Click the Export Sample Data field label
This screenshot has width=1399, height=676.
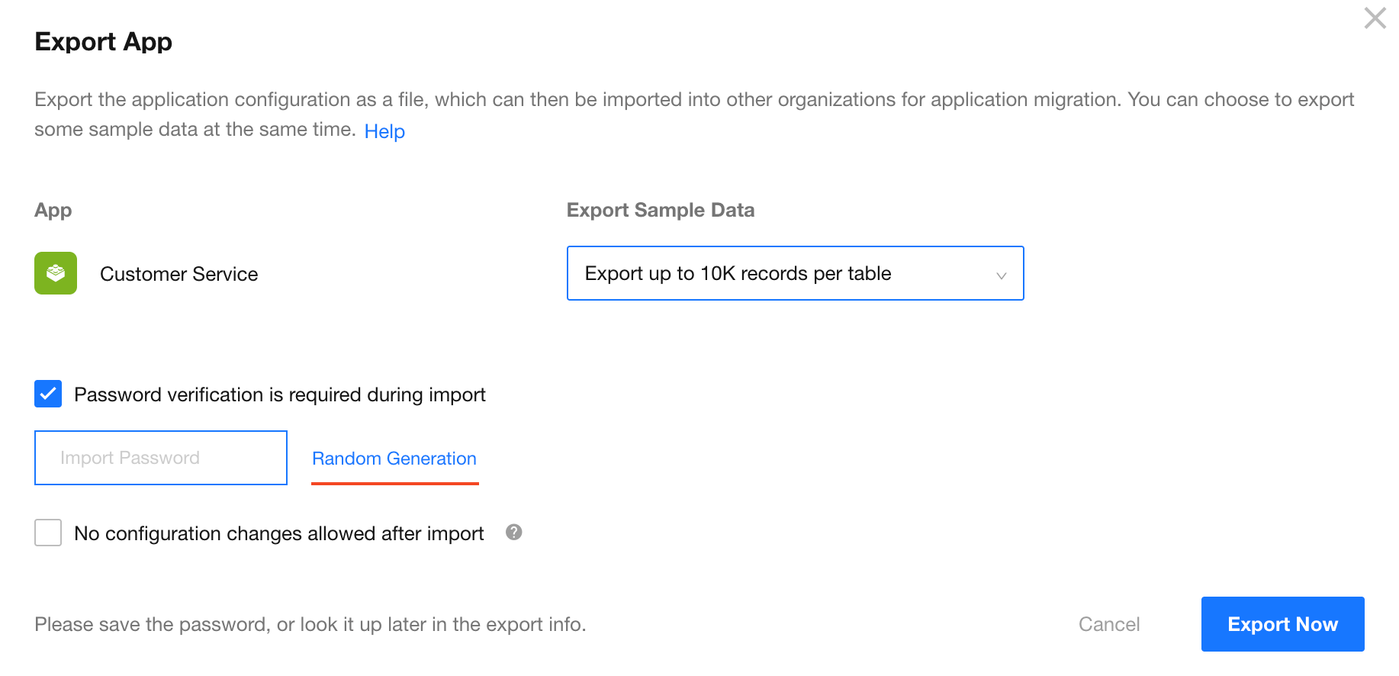(x=661, y=210)
